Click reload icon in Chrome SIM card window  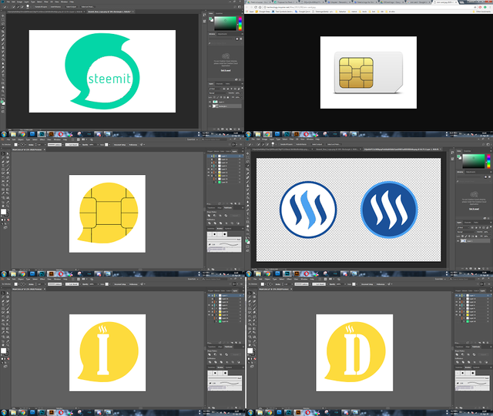256,7
